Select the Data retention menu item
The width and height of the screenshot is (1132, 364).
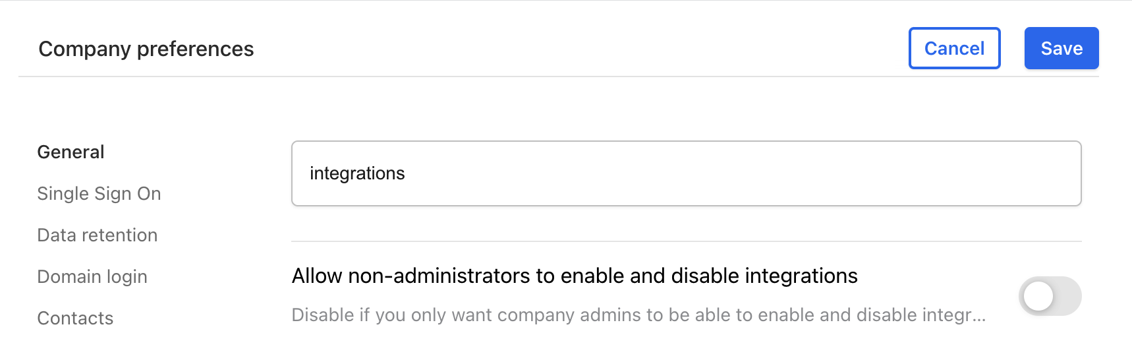coord(97,235)
